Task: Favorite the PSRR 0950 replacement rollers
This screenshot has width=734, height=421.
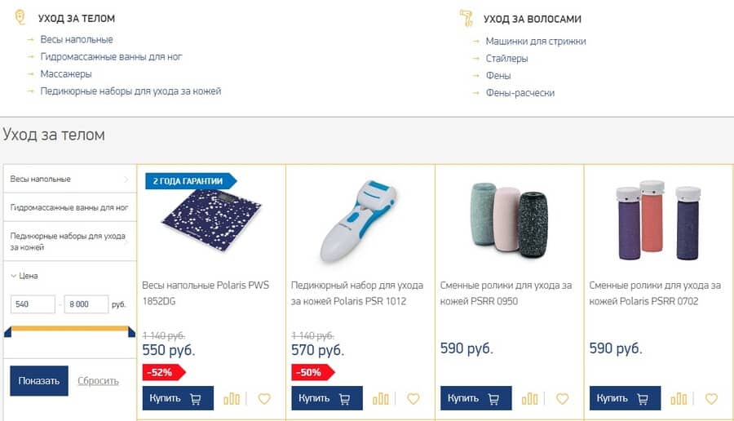Action: (563, 399)
